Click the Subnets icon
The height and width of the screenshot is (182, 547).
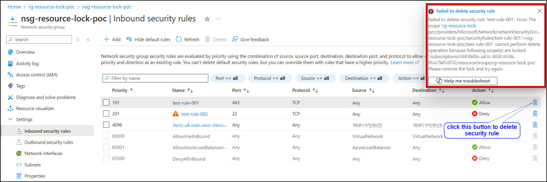[19, 165]
